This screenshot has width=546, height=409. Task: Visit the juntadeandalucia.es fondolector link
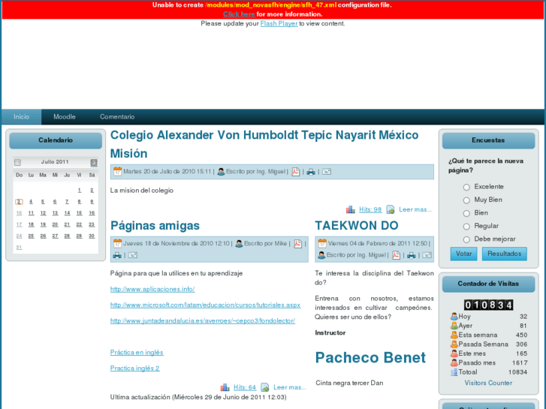click(203, 321)
